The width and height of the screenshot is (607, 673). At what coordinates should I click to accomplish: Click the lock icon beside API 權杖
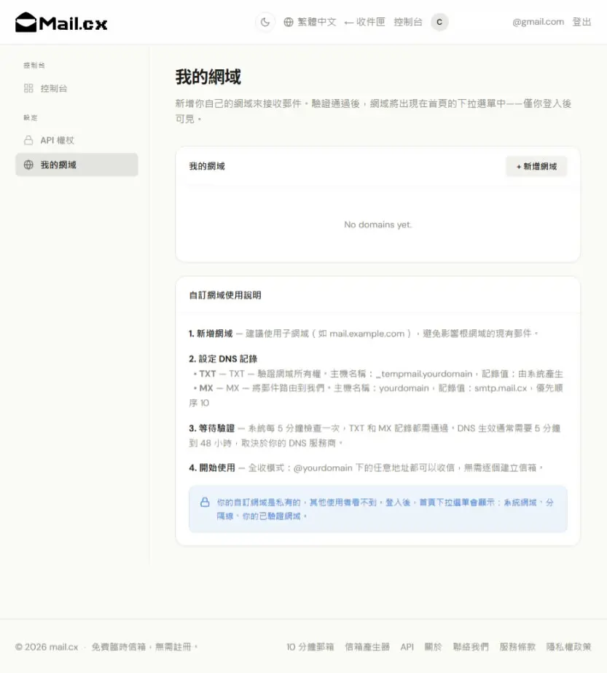[28, 141]
